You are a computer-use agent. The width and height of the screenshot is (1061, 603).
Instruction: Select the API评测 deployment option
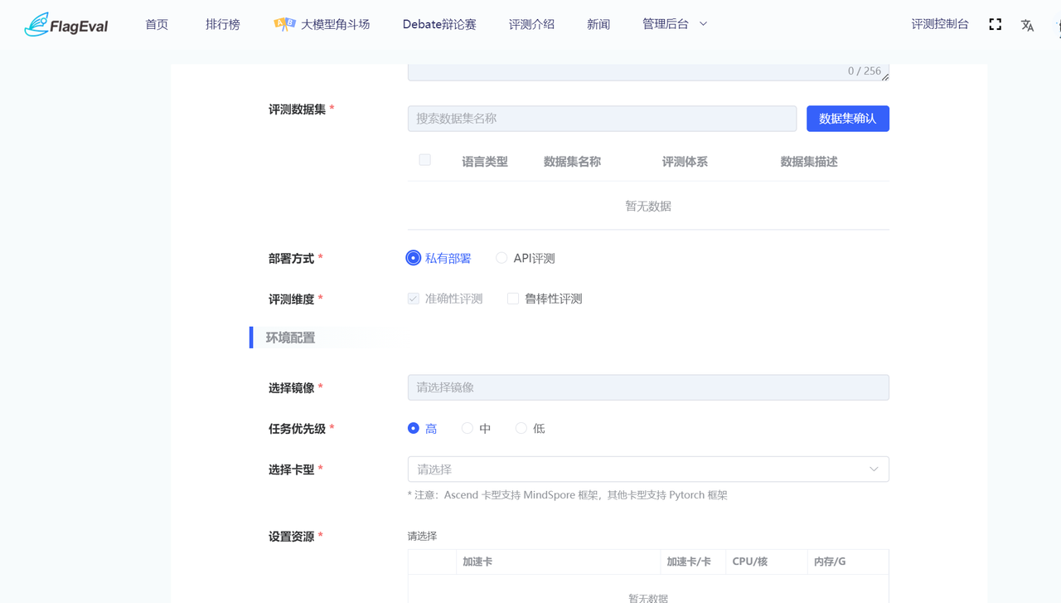coord(501,258)
